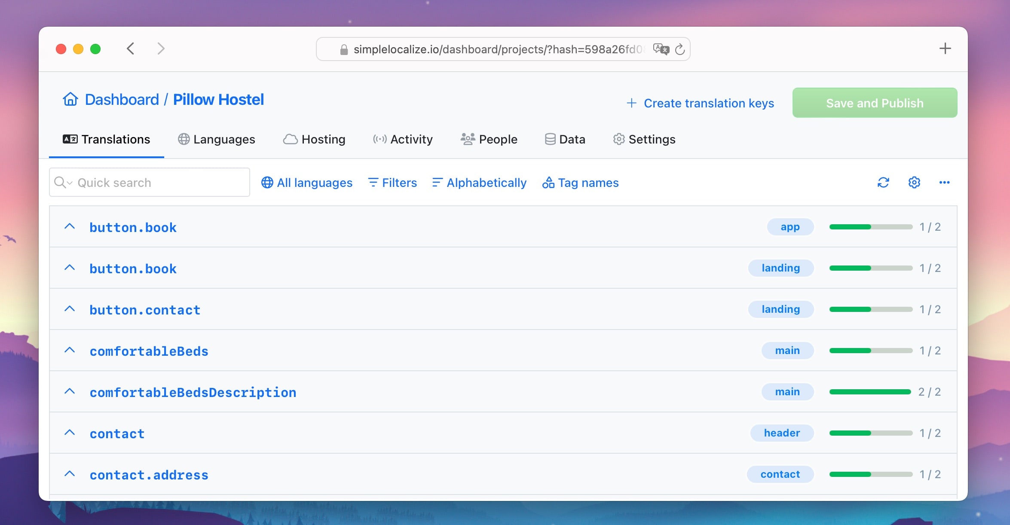Open the Settings tab
Image resolution: width=1010 pixels, height=525 pixels.
(644, 139)
